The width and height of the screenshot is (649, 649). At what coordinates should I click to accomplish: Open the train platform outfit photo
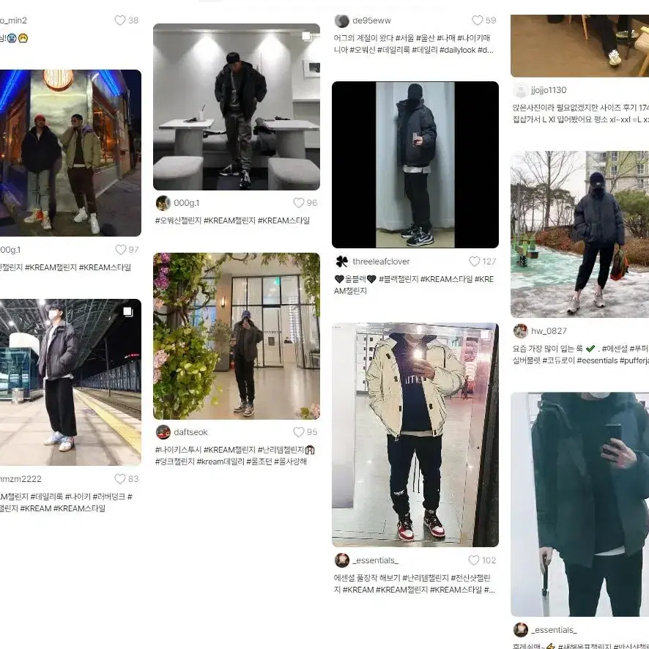point(70,382)
